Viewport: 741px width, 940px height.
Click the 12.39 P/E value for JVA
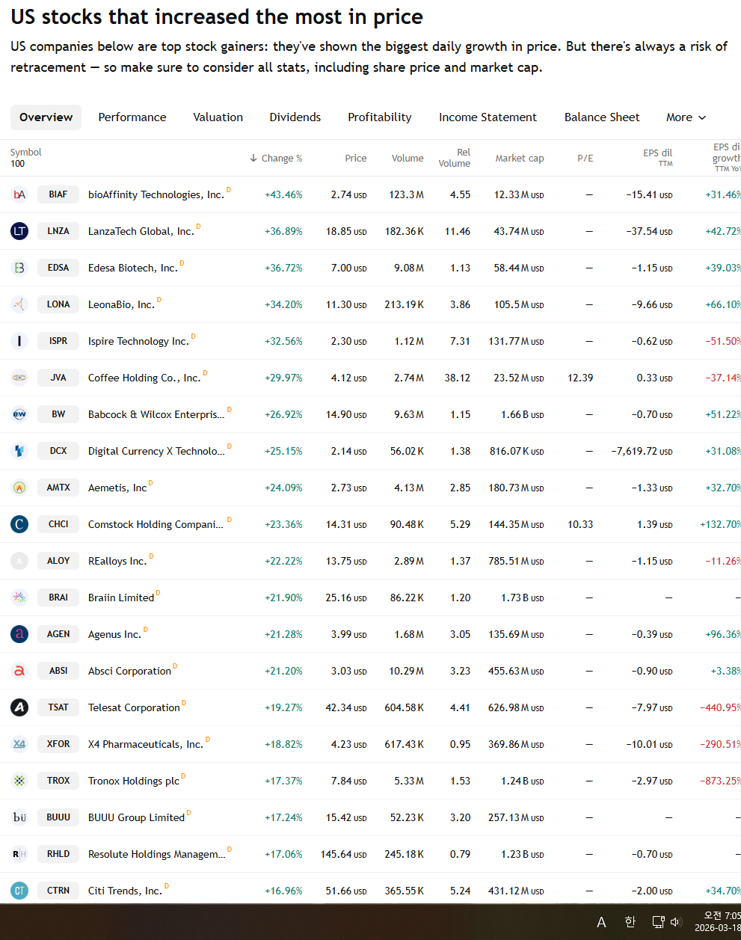point(580,378)
